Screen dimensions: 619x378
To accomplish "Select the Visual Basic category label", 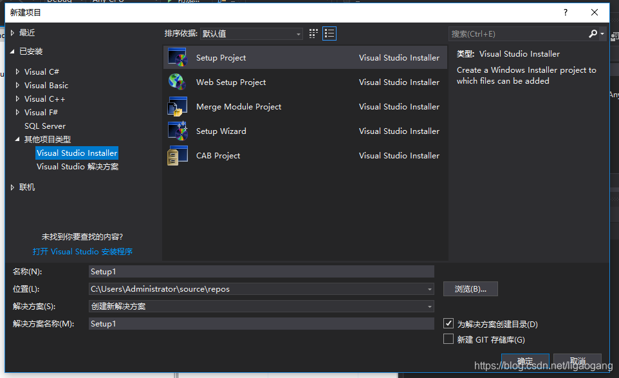I will click(46, 85).
